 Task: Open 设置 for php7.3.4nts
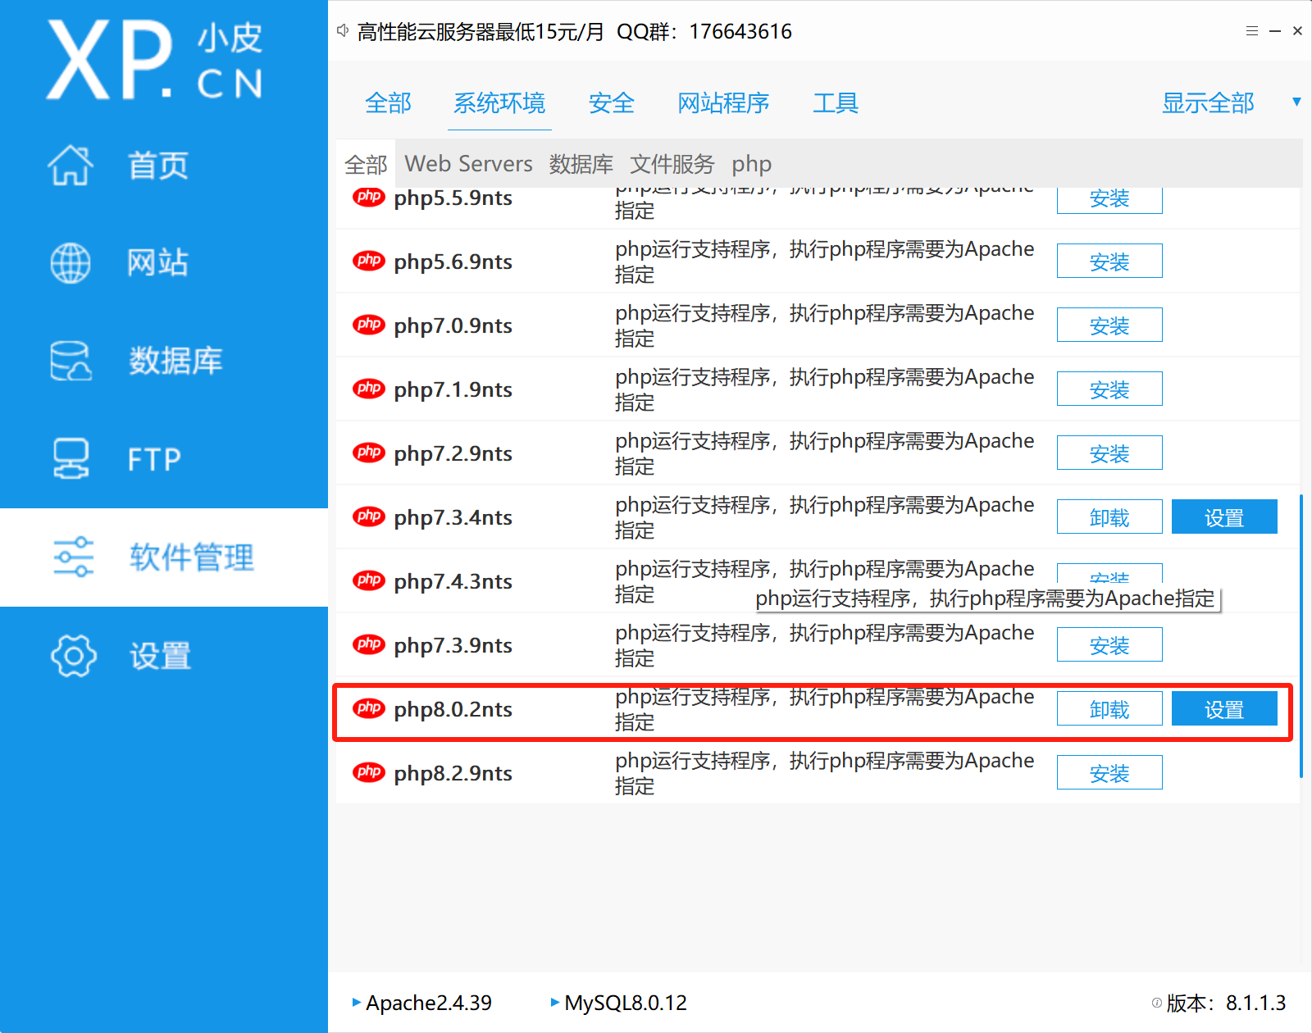click(x=1224, y=516)
